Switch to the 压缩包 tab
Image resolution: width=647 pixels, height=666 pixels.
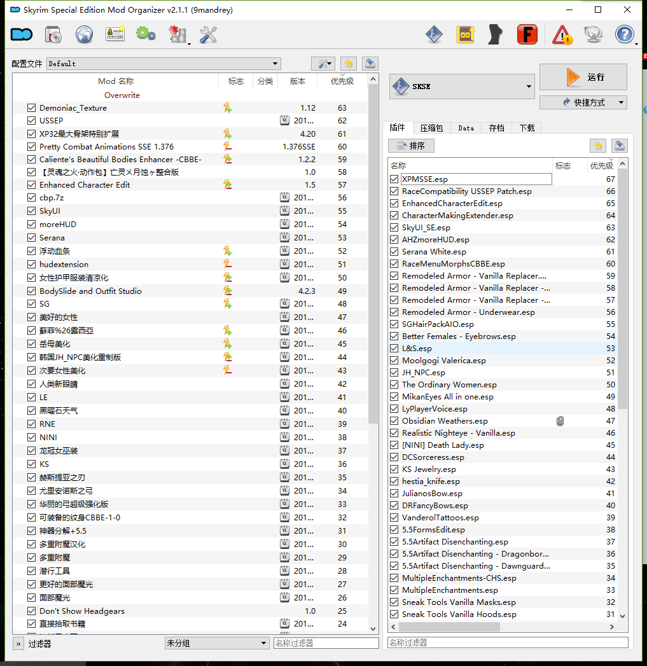(431, 128)
